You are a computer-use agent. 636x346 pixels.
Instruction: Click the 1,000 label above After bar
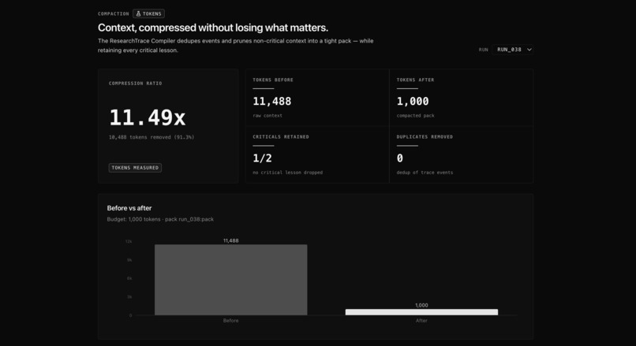421,305
